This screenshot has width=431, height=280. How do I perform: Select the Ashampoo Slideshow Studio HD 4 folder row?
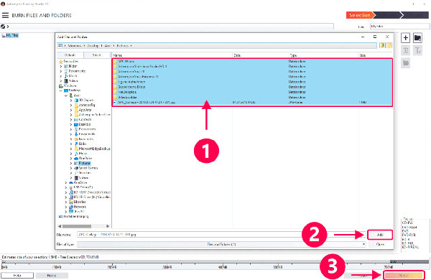[x=252, y=66]
